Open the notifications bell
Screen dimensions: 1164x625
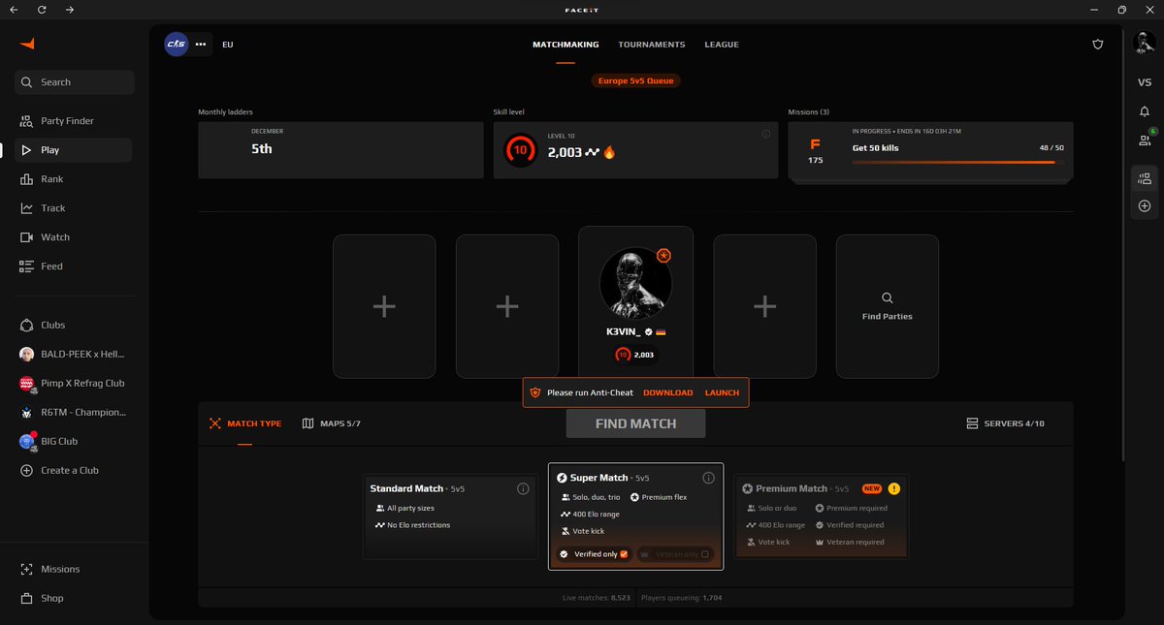click(1145, 111)
